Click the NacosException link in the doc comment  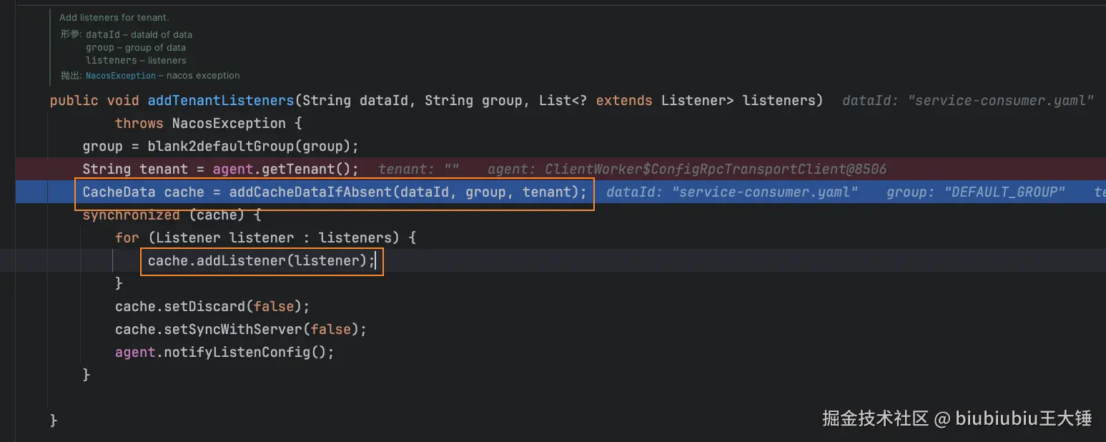point(121,76)
